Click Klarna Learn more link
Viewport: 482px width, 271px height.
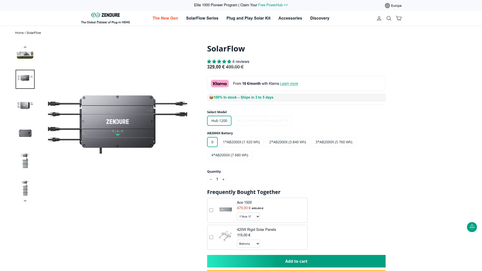tap(289, 84)
